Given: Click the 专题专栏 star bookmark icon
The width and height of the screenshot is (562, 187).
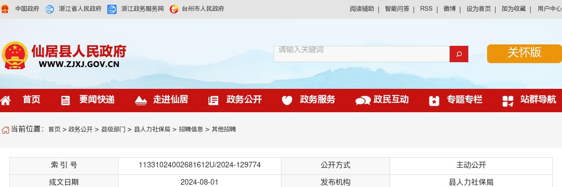Looking at the screenshot, I should [x=434, y=101].
